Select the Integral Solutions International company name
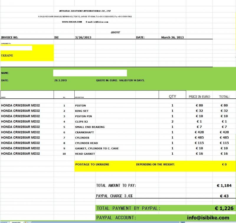 [x=85, y=11]
